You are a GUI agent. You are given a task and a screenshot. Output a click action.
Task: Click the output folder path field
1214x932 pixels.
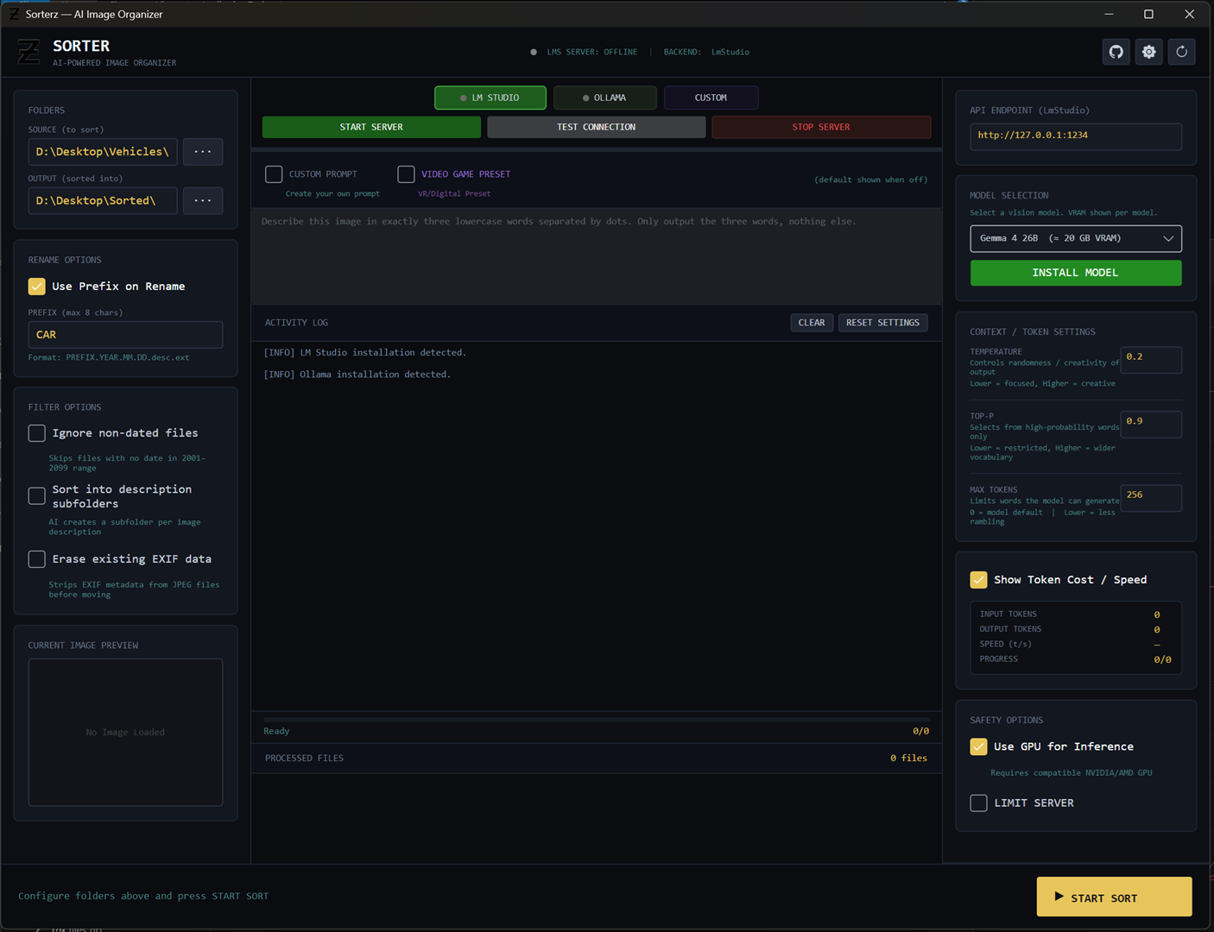click(103, 201)
